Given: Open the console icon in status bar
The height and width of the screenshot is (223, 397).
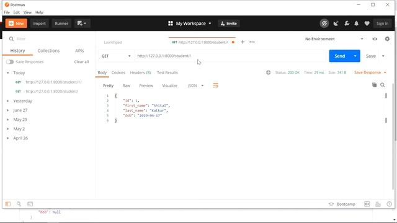Looking at the screenshot, I should click(x=30, y=204).
